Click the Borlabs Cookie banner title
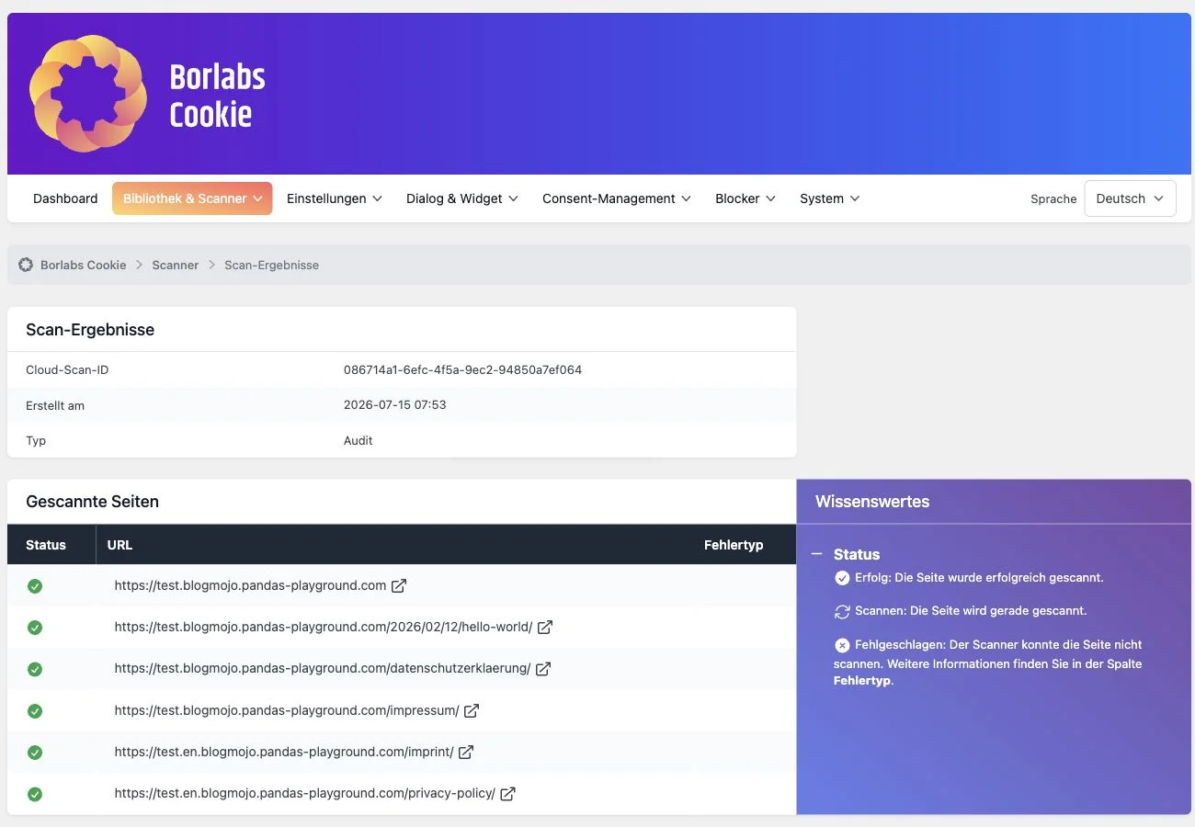 (218, 96)
